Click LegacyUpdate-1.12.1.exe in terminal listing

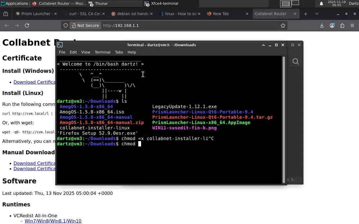pyautogui.click(x=184, y=106)
